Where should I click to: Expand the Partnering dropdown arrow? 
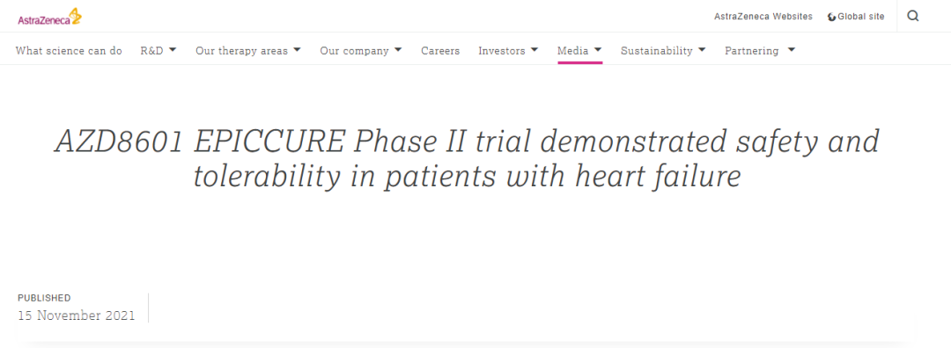pyautogui.click(x=791, y=50)
